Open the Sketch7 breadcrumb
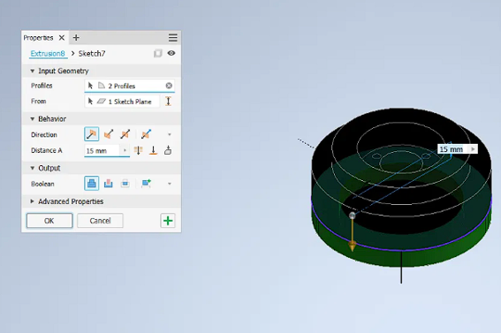 (x=92, y=53)
